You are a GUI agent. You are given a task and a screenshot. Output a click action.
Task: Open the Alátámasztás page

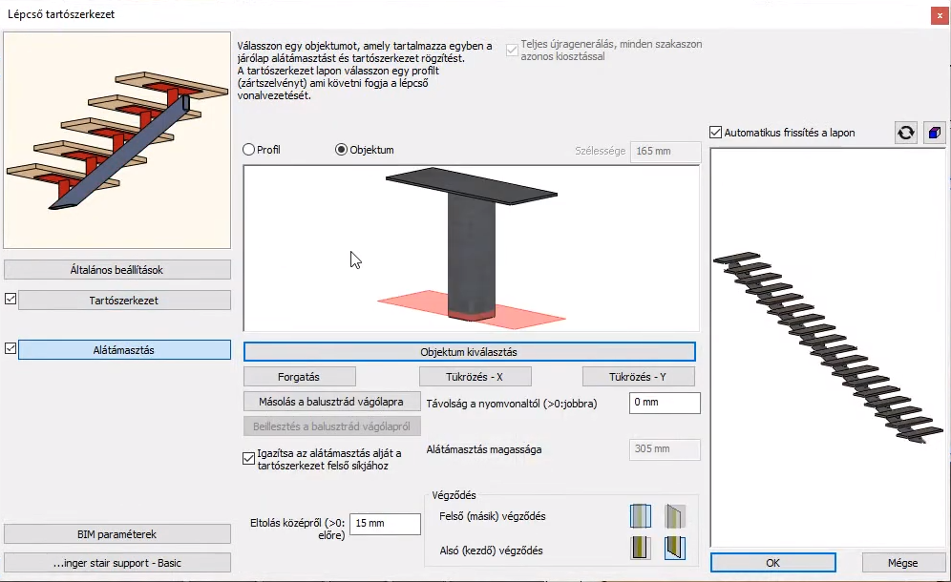pos(124,350)
